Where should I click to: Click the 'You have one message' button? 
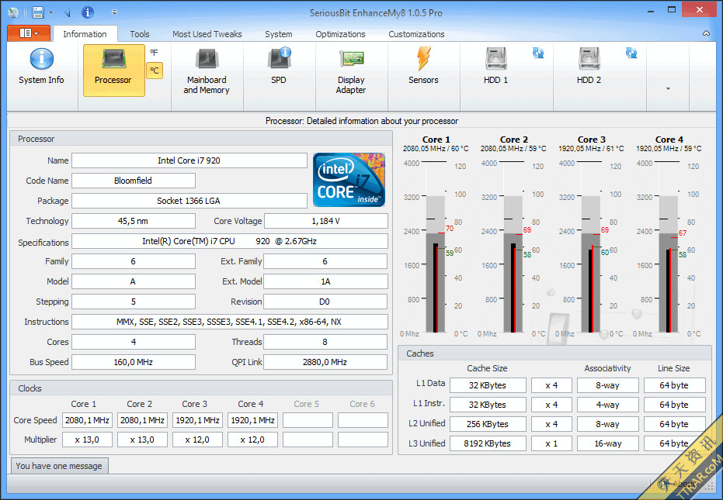pos(60,466)
